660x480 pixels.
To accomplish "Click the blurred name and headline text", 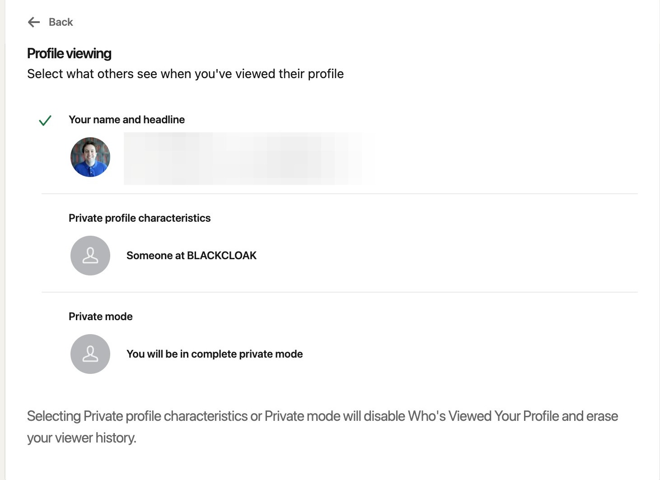I will pos(248,158).
